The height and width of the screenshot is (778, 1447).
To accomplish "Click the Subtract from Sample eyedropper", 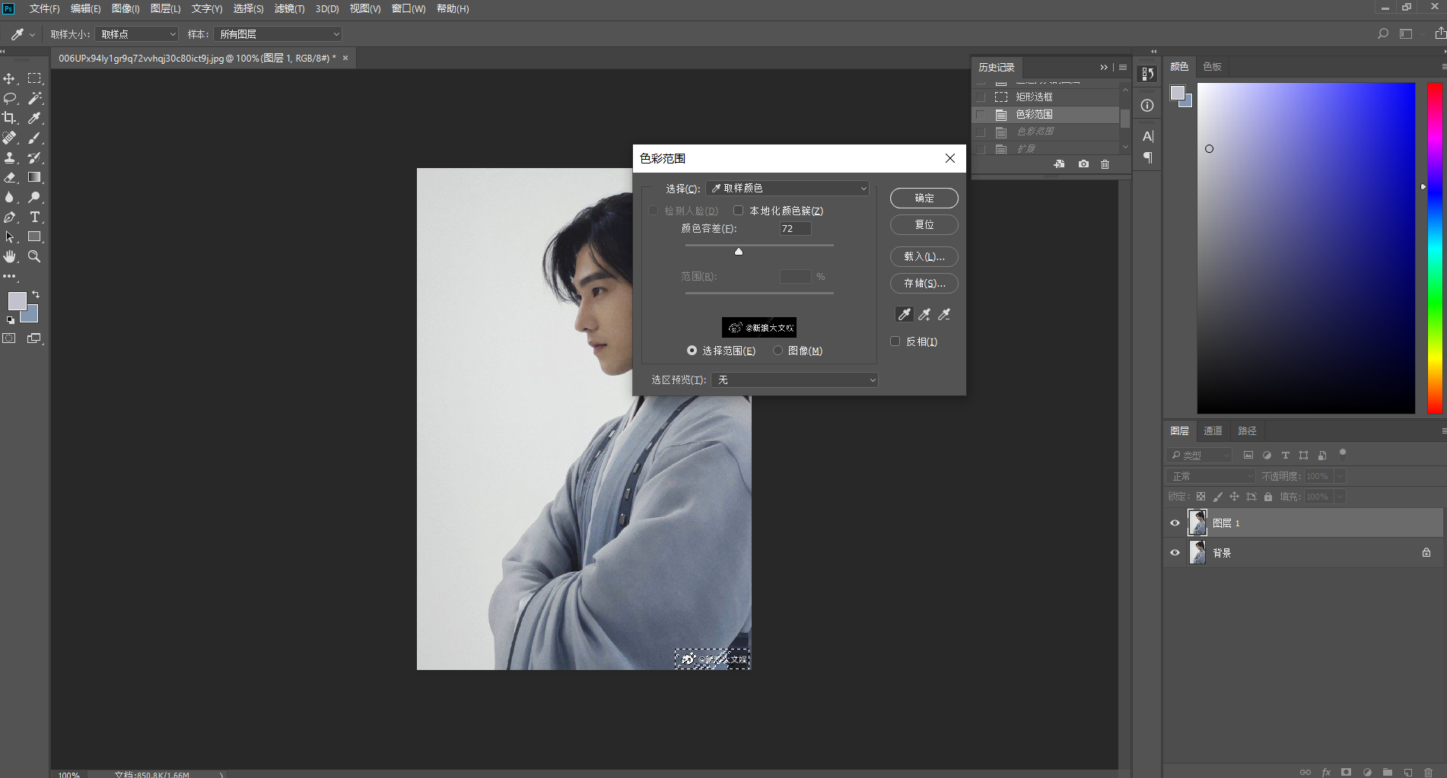I will [x=944, y=314].
